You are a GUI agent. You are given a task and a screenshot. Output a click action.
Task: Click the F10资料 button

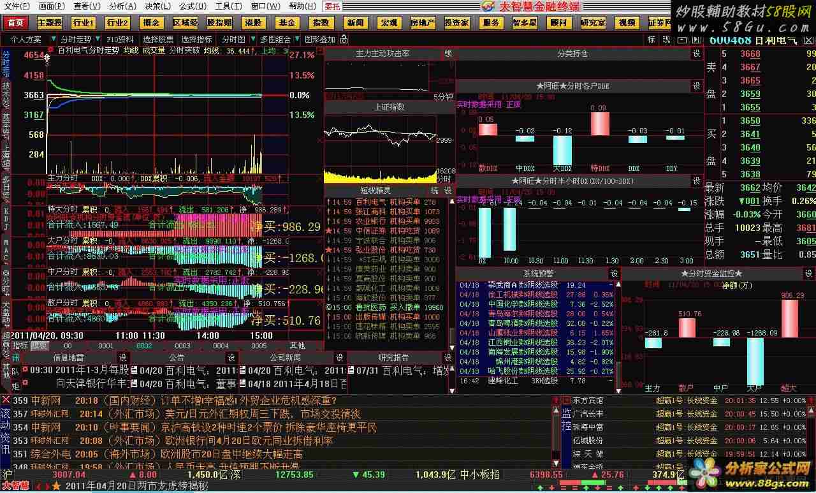(120, 40)
